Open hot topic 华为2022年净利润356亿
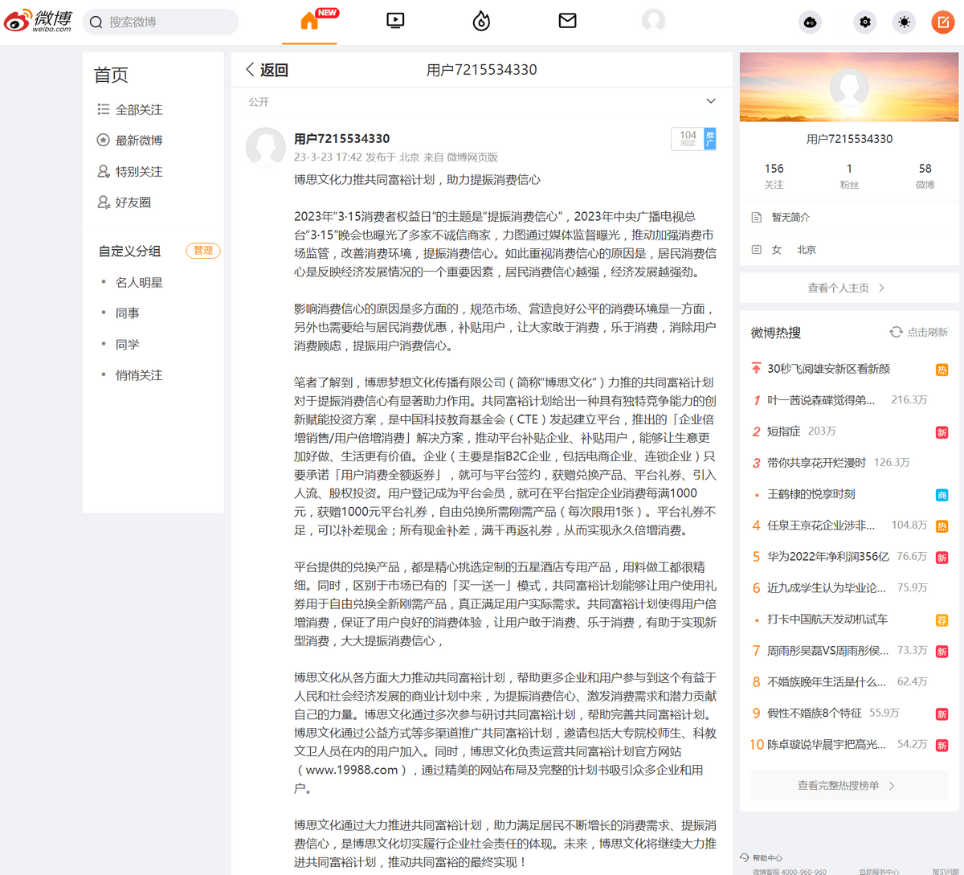 point(828,557)
